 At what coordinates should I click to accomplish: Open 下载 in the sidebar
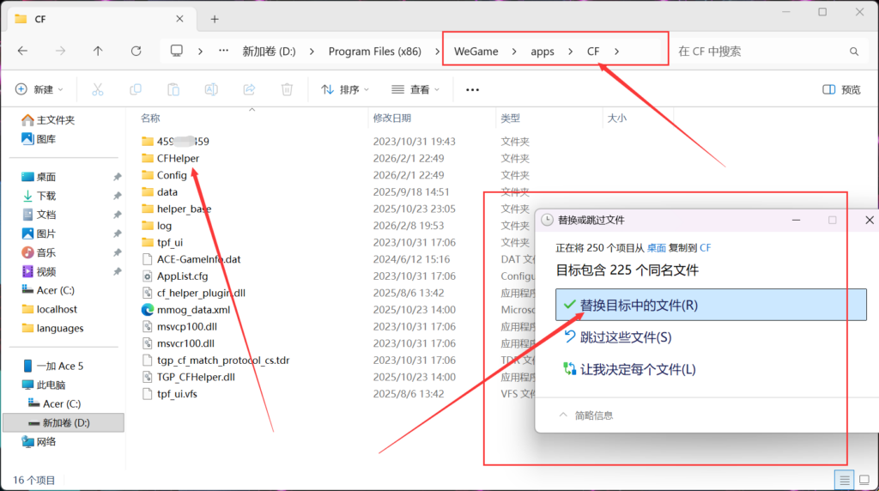[x=39, y=196]
